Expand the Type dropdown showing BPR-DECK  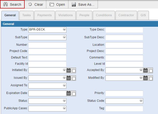click(x=64, y=29)
